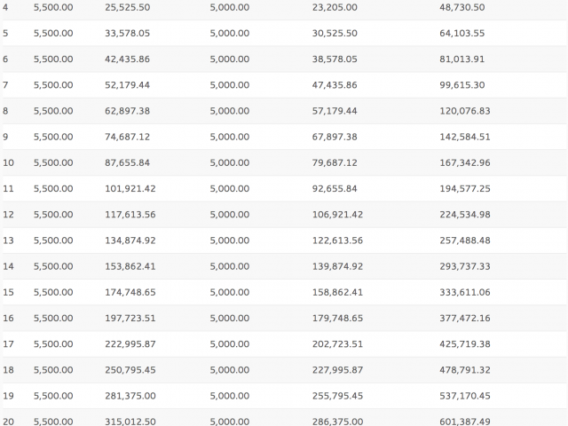Select the 33,578.05 cell

tap(128, 34)
